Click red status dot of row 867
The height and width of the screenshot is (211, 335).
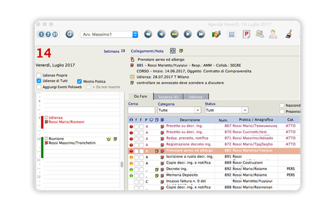click(x=131, y=126)
